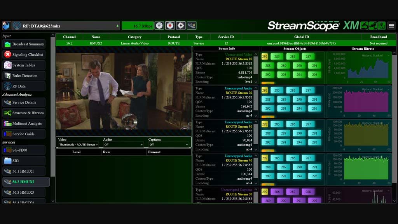This screenshot has width=398, height=224.
Task: Open History Stacked dropdown on Stream 30 graph
Action: pos(375,123)
